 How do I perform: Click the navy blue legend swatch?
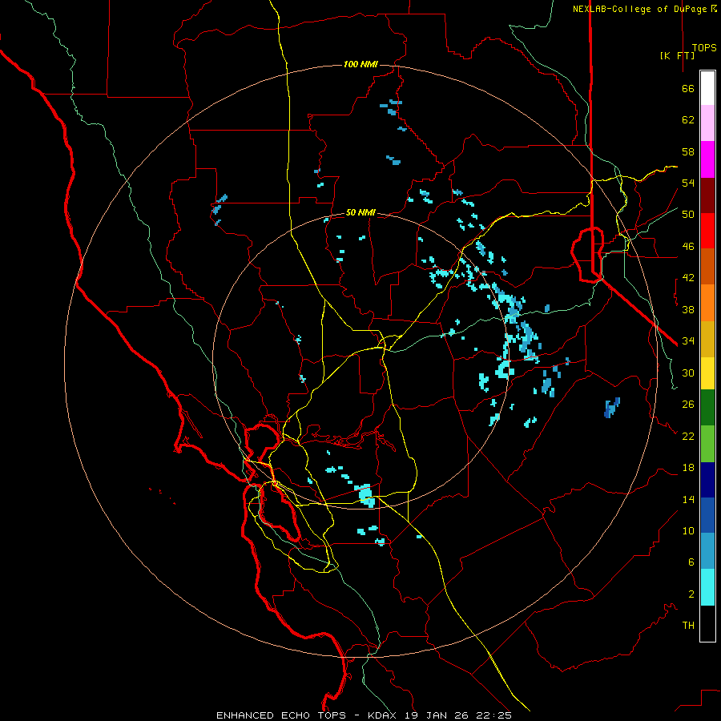click(x=707, y=480)
